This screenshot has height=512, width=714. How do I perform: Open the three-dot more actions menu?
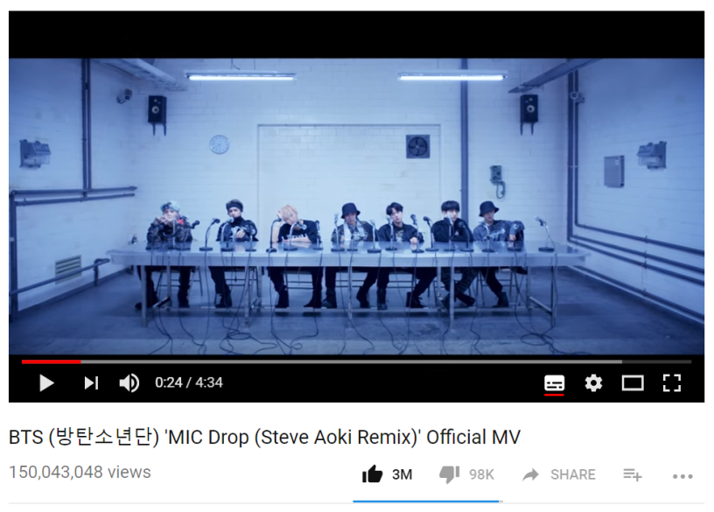click(x=682, y=476)
